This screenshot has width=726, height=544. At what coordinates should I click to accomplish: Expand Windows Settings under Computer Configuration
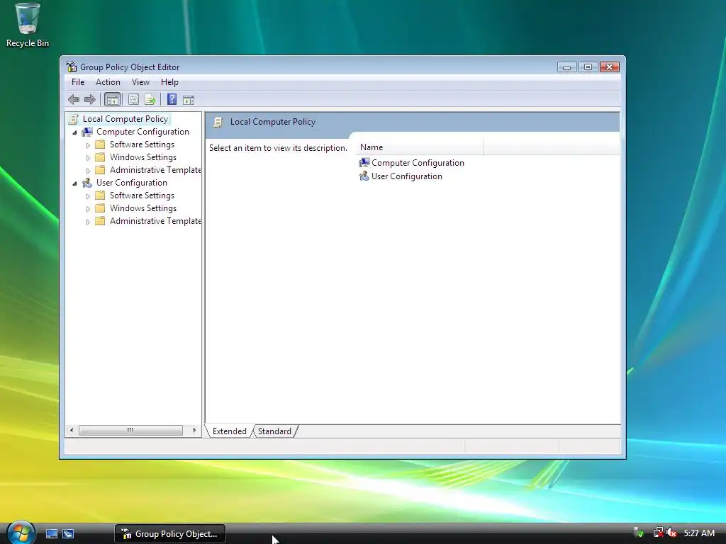pos(88,158)
